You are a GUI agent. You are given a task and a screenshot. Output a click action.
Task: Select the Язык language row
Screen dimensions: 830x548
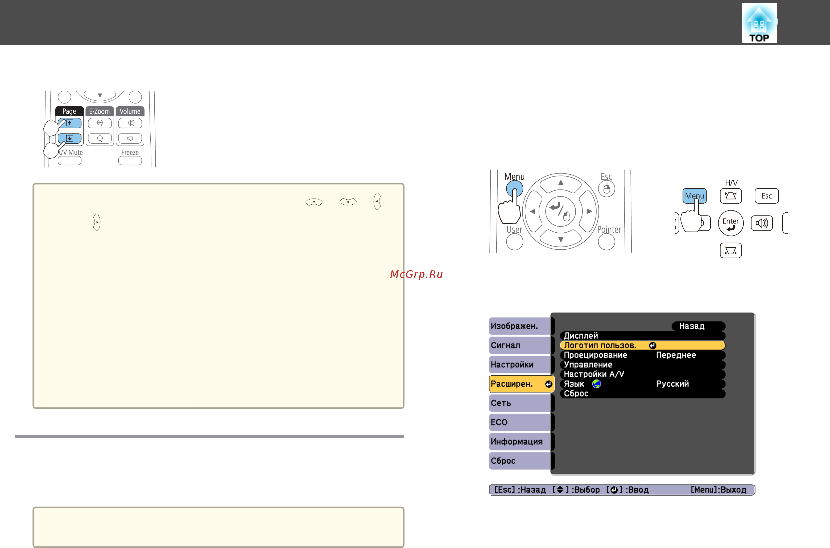click(642, 384)
